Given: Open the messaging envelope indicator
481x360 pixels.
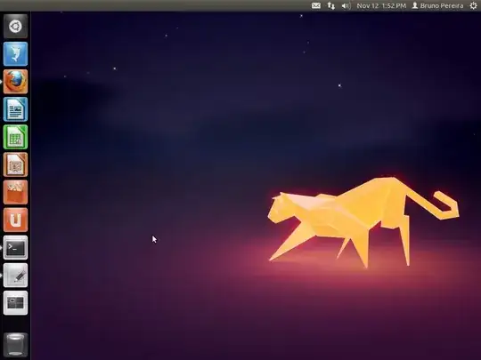Looking at the screenshot, I should [x=316, y=5].
